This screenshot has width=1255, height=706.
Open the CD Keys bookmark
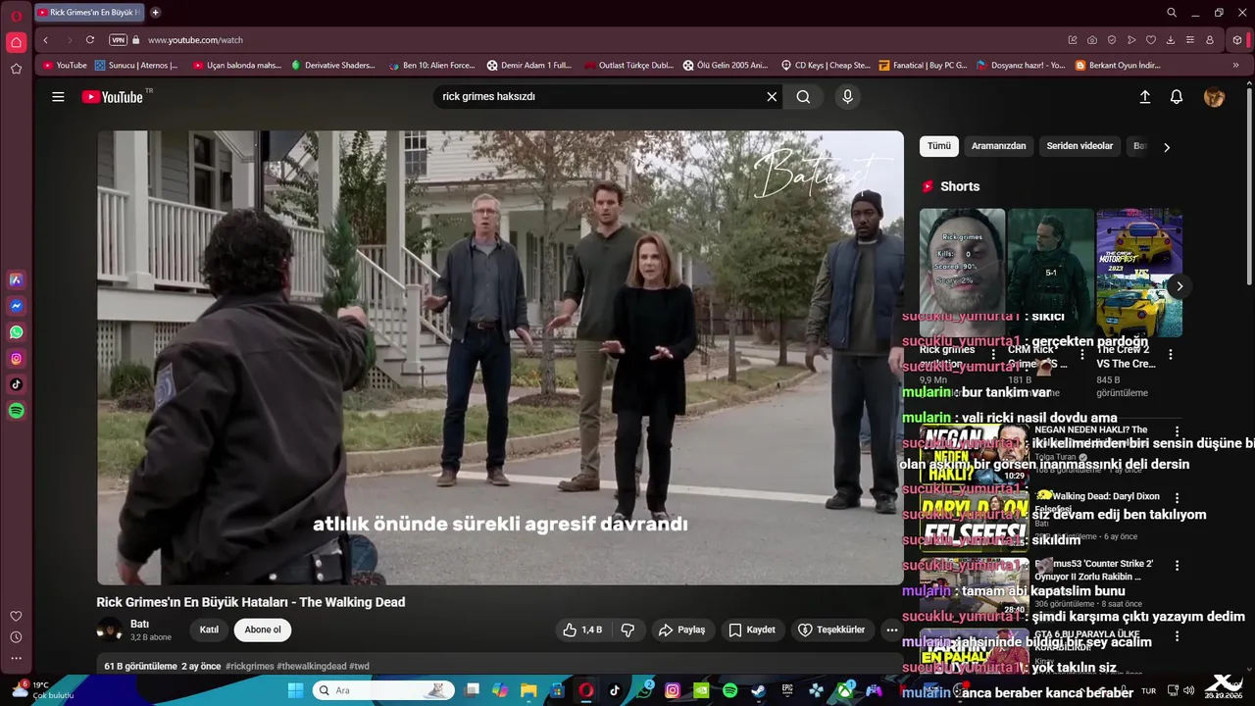(x=826, y=66)
